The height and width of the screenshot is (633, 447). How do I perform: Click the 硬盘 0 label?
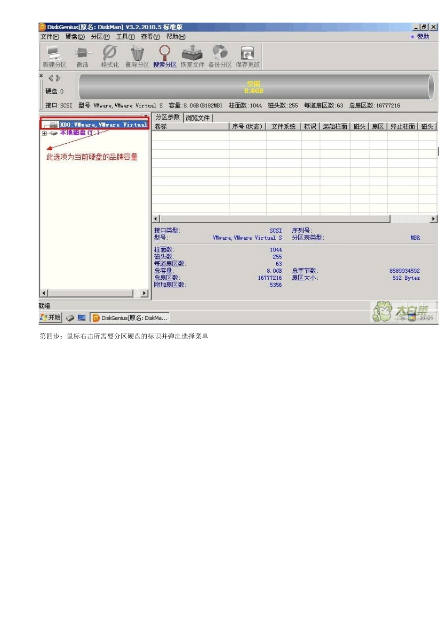tap(54, 91)
